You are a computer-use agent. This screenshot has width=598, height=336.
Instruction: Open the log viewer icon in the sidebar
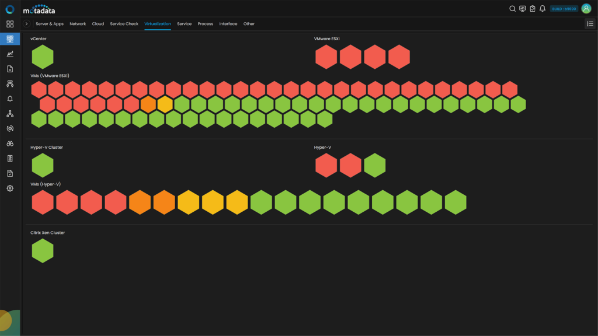pos(9,158)
